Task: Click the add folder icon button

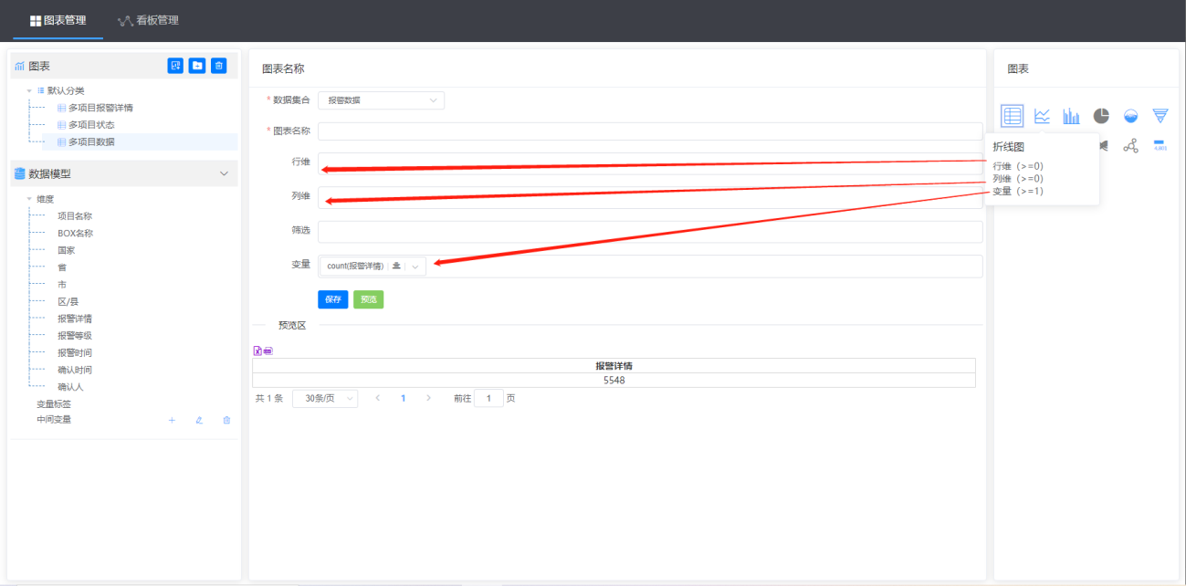Action: point(197,66)
